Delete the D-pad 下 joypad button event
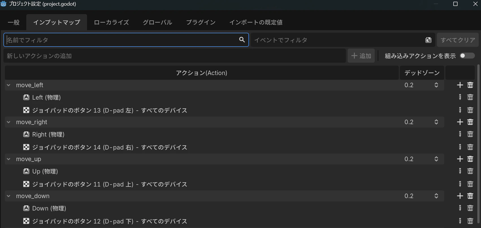Image resolution: width=481 pixels, height=228 pixels. 470,221
